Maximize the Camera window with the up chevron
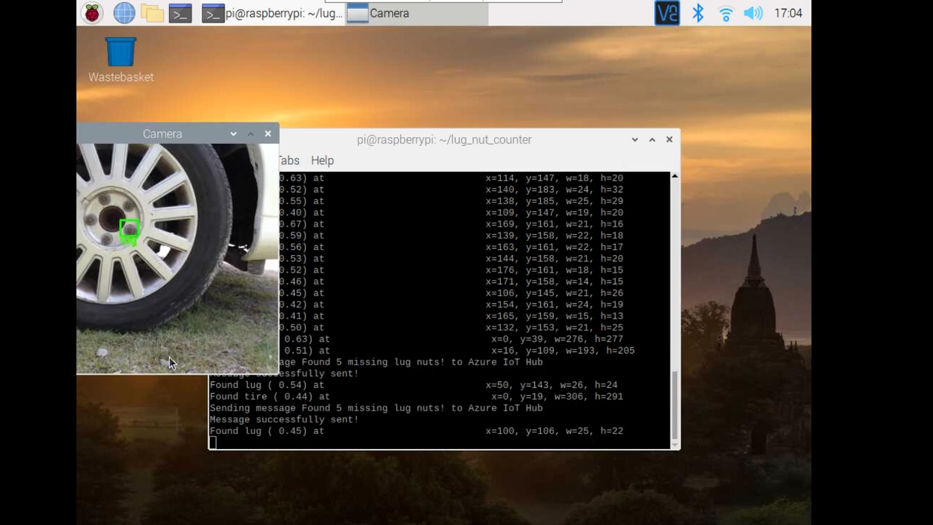933x525 pixels. pyautogui.click(x=251, y=134)
